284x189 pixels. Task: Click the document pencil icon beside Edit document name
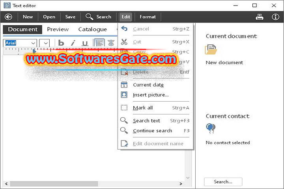(124, 144)
